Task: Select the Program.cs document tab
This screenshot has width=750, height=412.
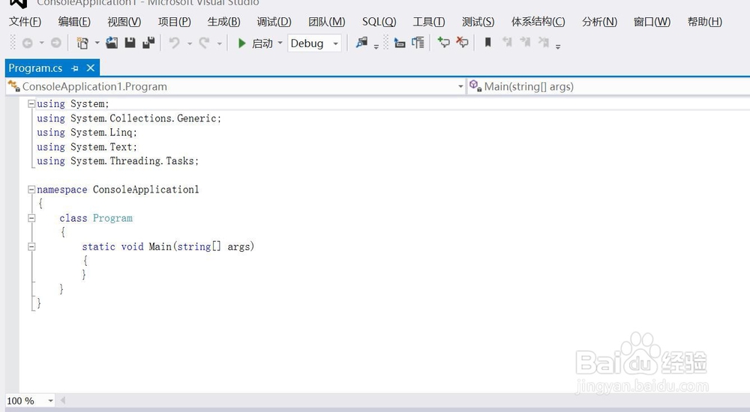Action: (35, 68)
